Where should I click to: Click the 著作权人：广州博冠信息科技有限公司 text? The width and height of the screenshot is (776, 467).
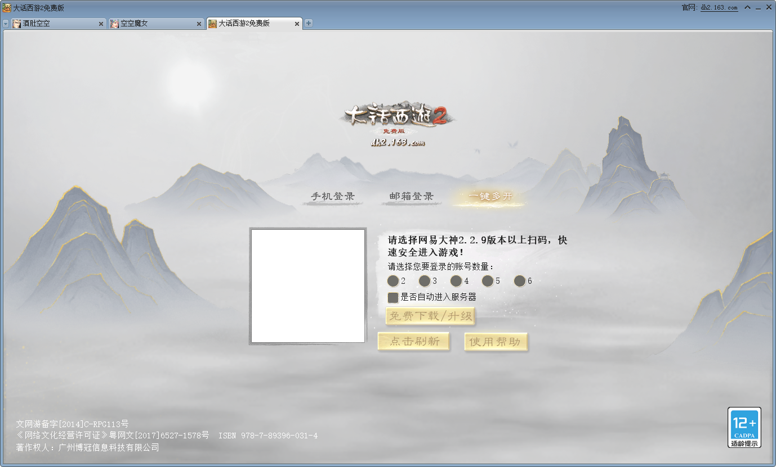point(88,447)
